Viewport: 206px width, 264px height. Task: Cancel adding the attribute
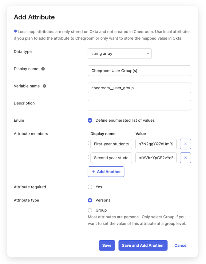tap(181, 246)
